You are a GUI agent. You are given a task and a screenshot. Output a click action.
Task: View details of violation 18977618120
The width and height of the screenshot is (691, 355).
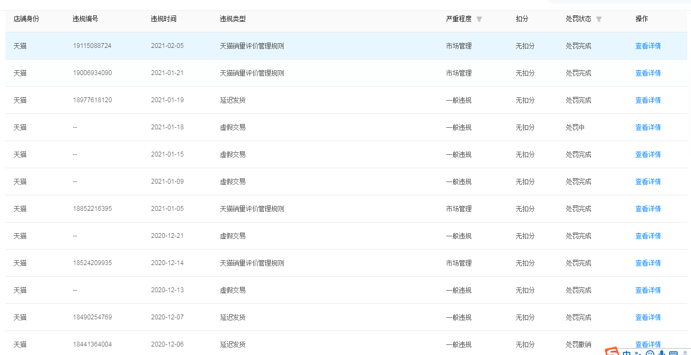point(648,100)
